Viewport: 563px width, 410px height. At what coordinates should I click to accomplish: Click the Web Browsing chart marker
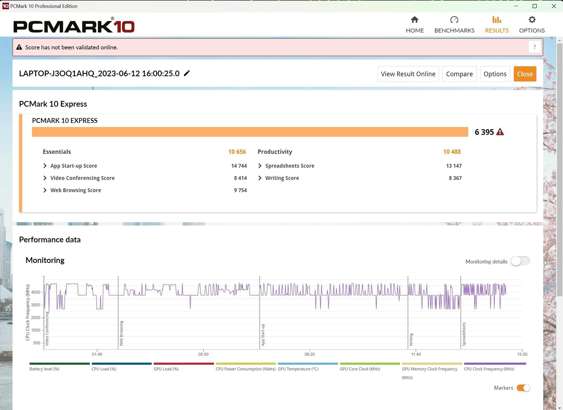(121, 333)
